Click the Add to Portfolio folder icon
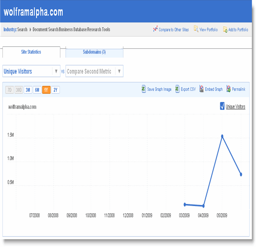The width and height of the screenshot is (256, 247). pyautogui.click(x=225, y=29)
